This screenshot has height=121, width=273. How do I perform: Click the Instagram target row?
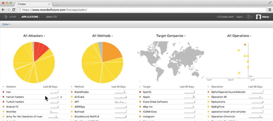171,116
